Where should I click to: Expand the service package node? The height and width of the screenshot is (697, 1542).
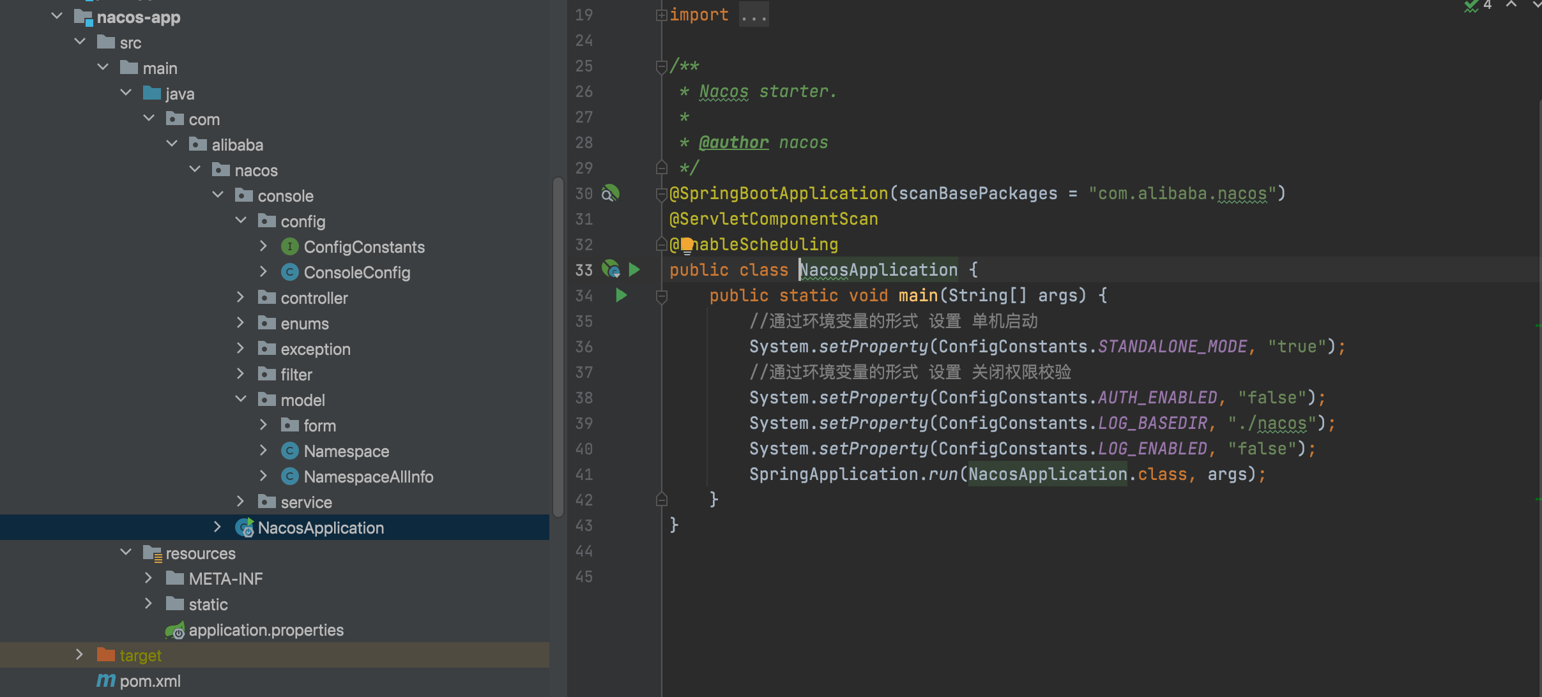(x=240, y=501)
